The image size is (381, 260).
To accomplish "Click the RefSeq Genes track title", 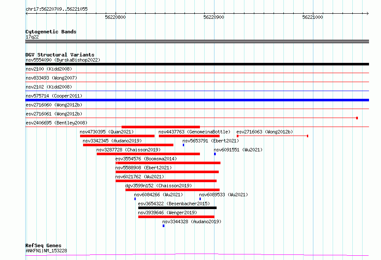I will [43, 246].
